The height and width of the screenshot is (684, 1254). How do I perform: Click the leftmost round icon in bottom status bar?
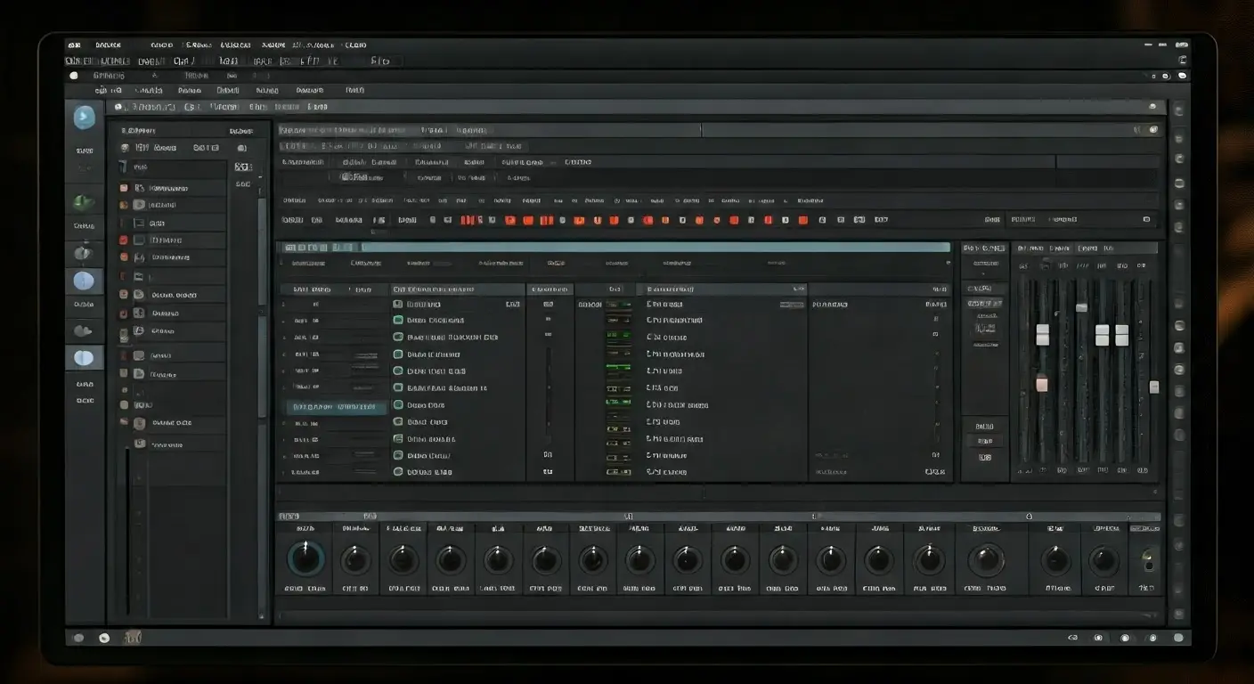78,638
